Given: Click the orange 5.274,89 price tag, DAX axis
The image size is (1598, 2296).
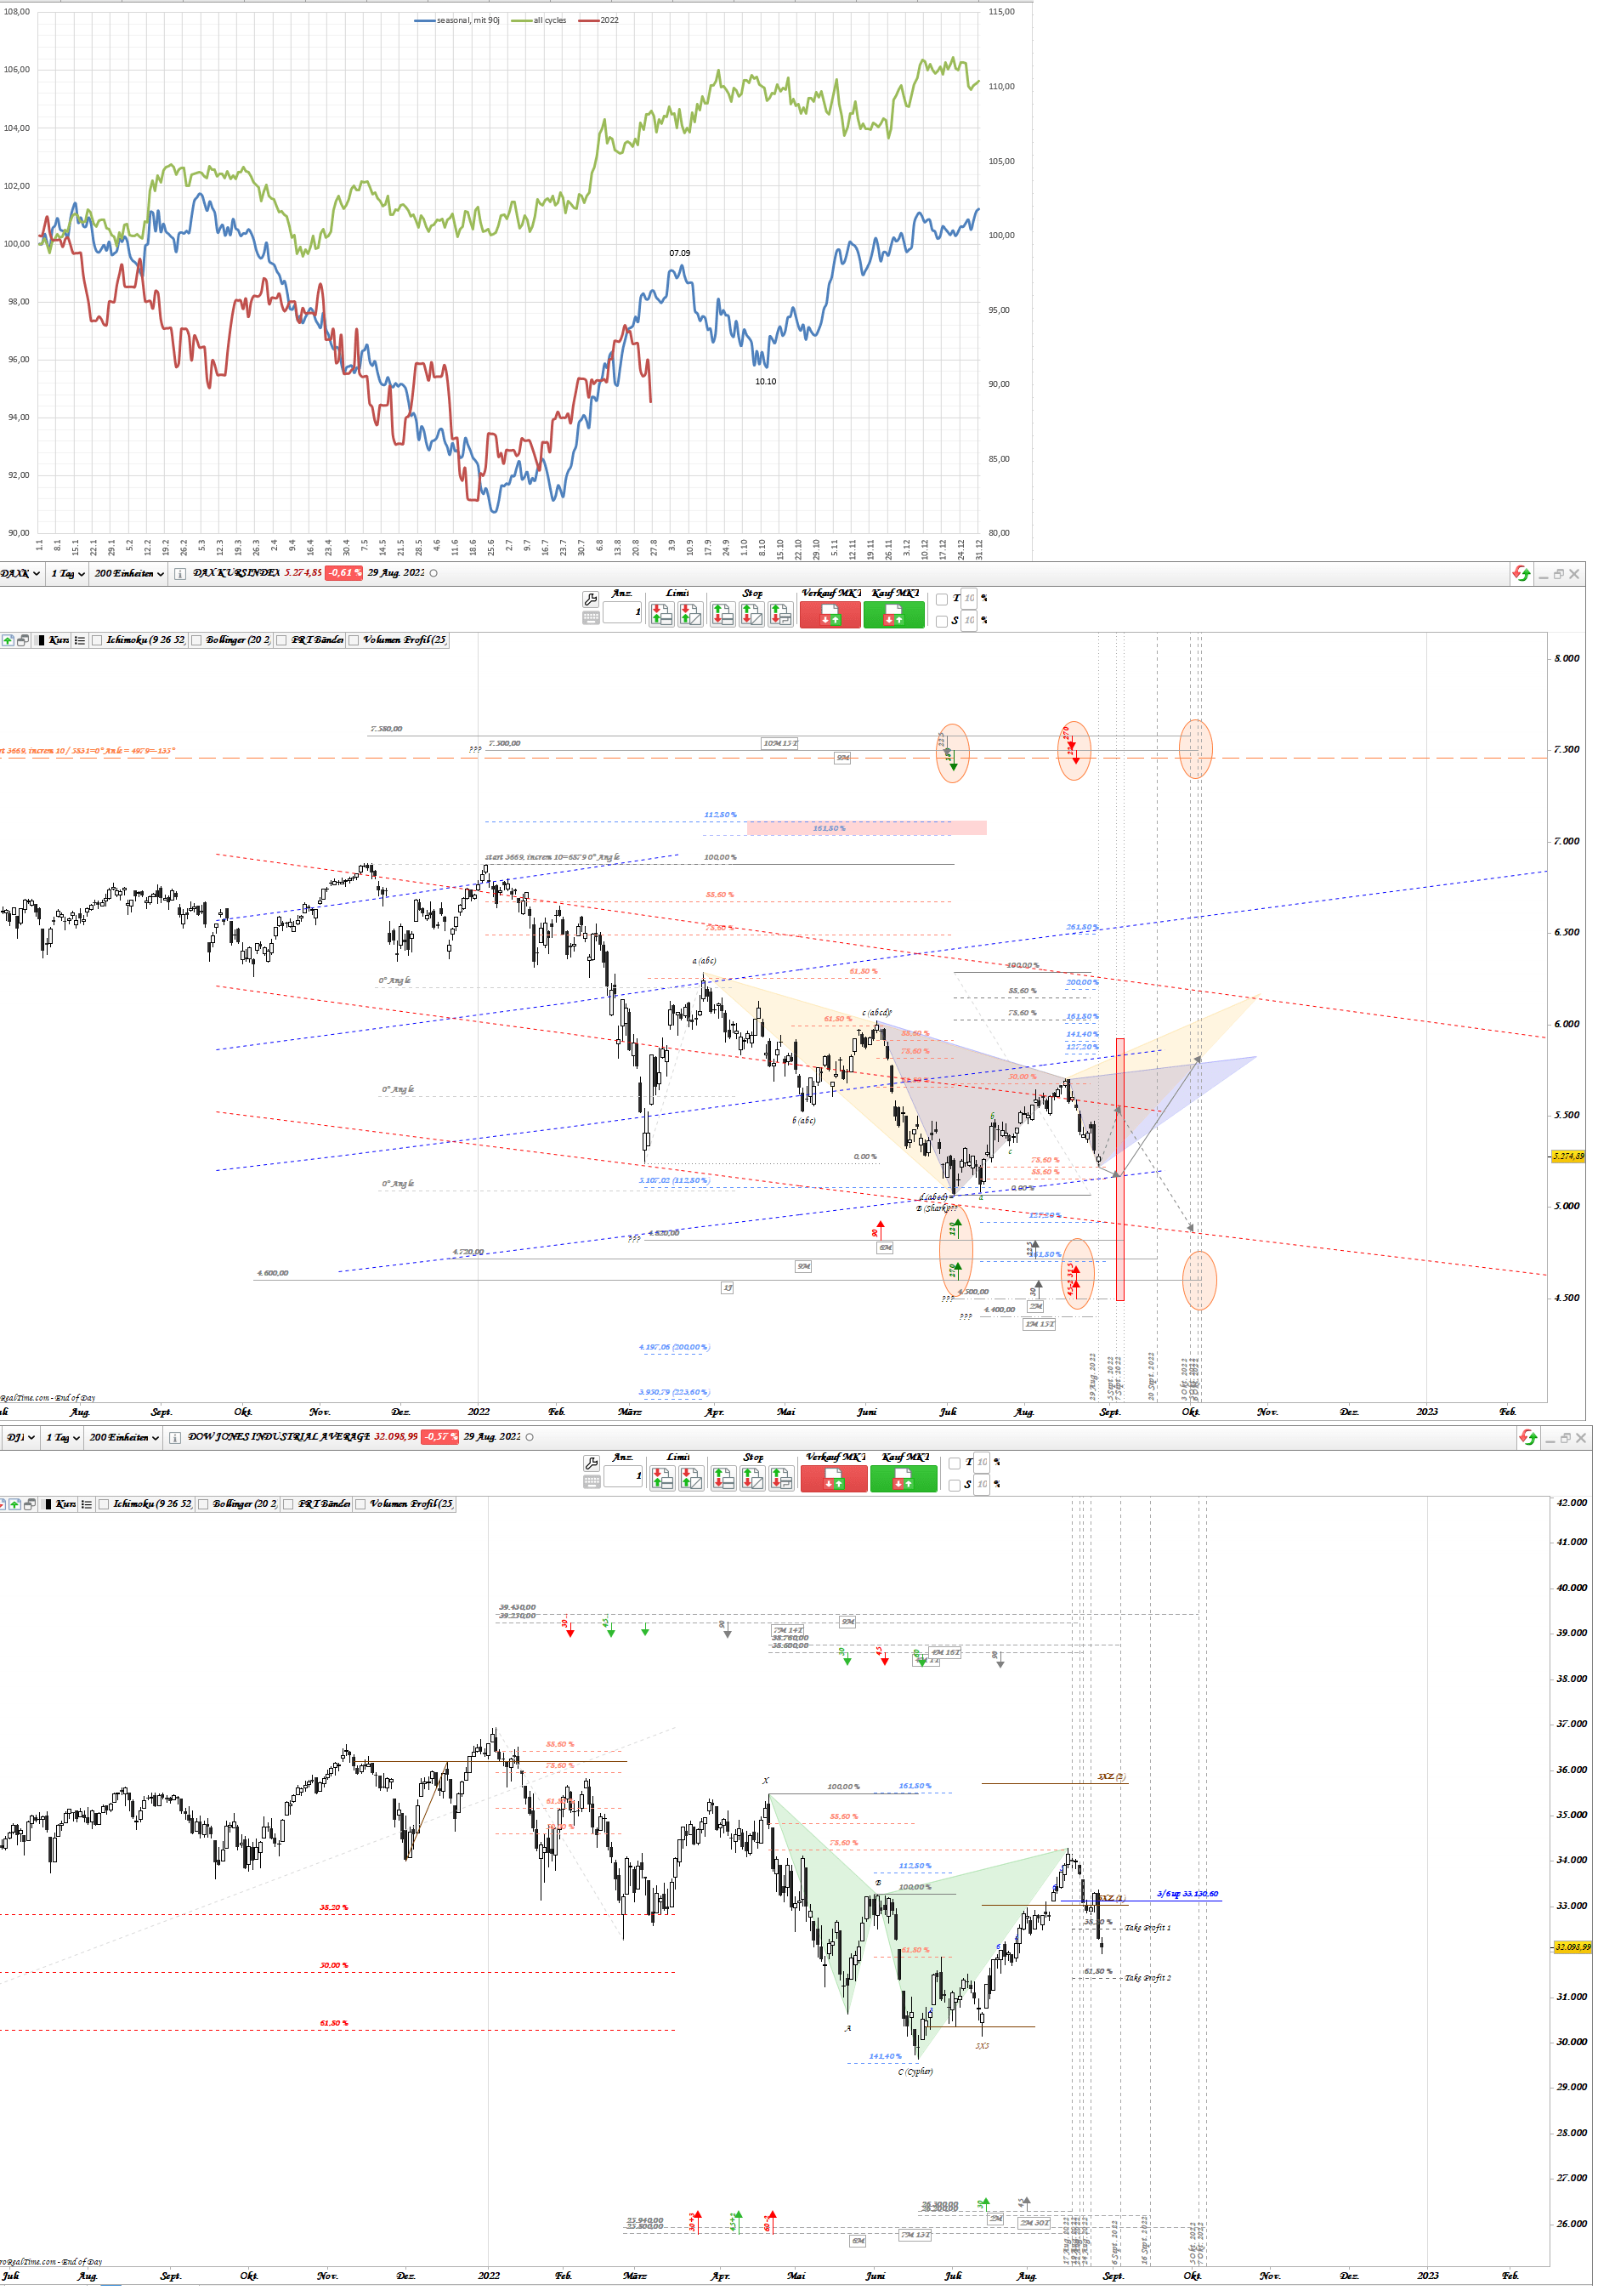Looking at the screenshot, I should (1568, 1156).
